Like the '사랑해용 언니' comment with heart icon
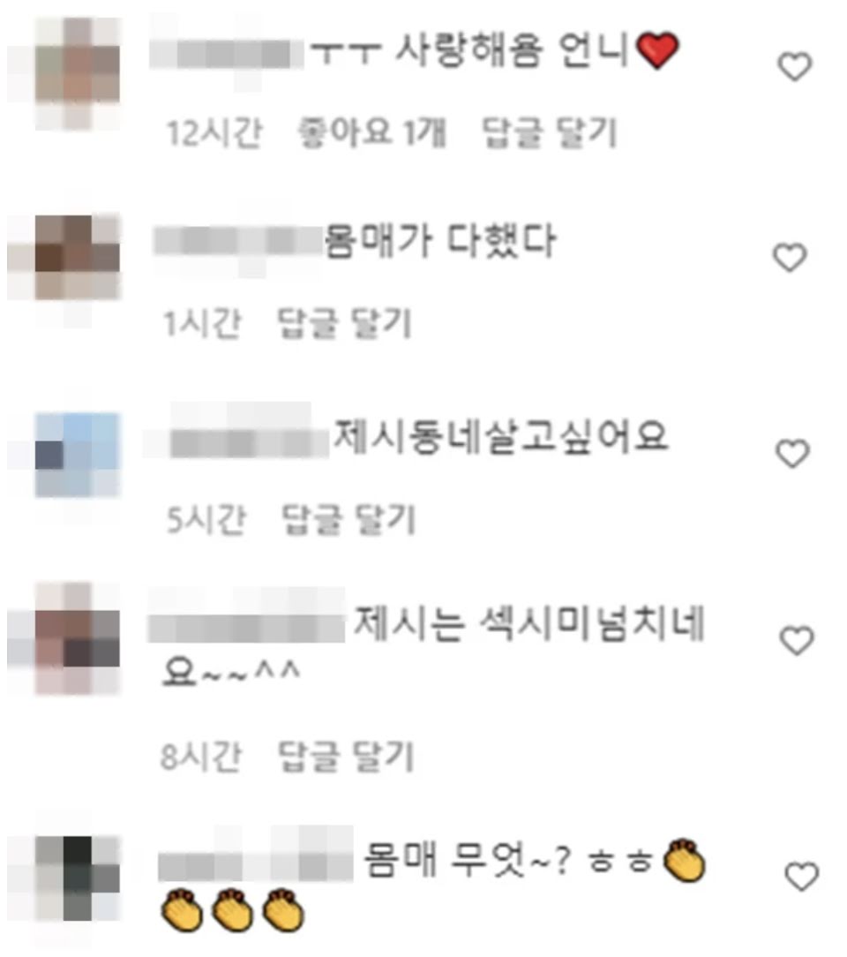Image resolution: width=847 pixels, height=957 pixels. 795,66
